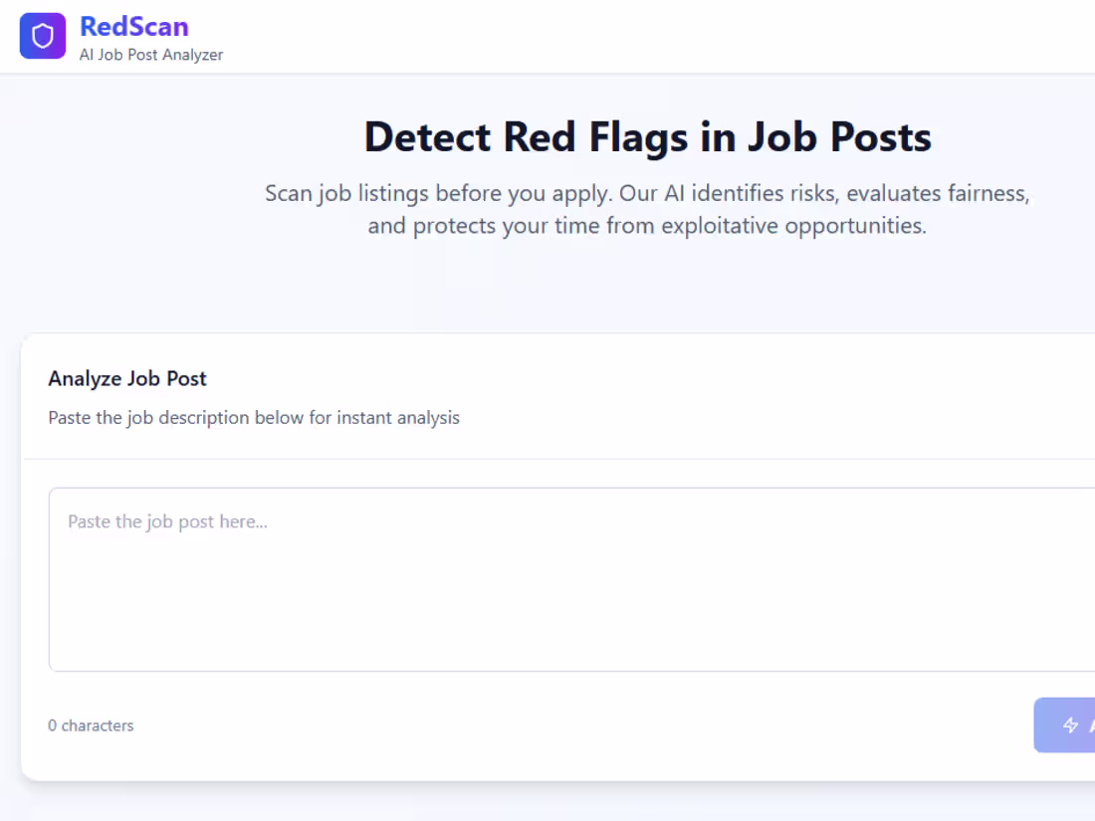This screenshot has height=821, width=1095.
Task: Click the 0 characters counter label
Action: tap(91, 725)
